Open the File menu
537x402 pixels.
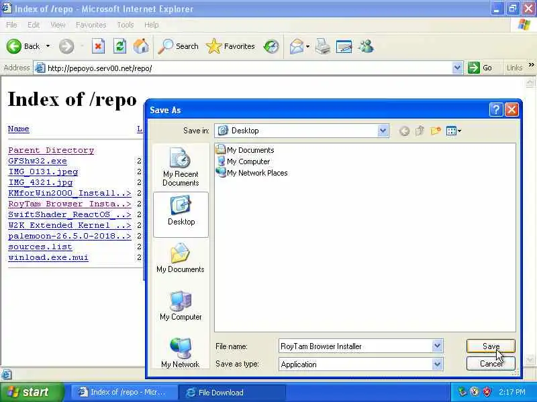[11, 25]
